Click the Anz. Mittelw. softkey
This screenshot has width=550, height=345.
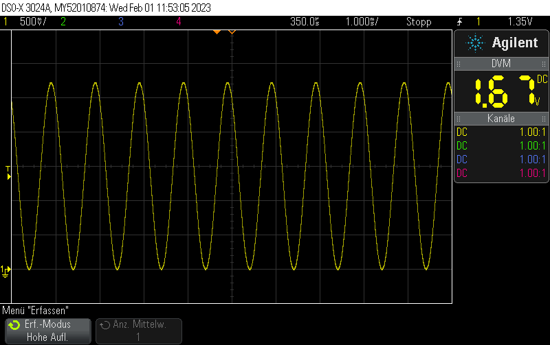pyautogui.click(x=139, y=331)
